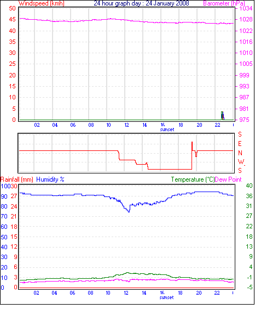Screen dimensions: 255x309
Task: Click the temperature axis value 36
Action: 250,196
